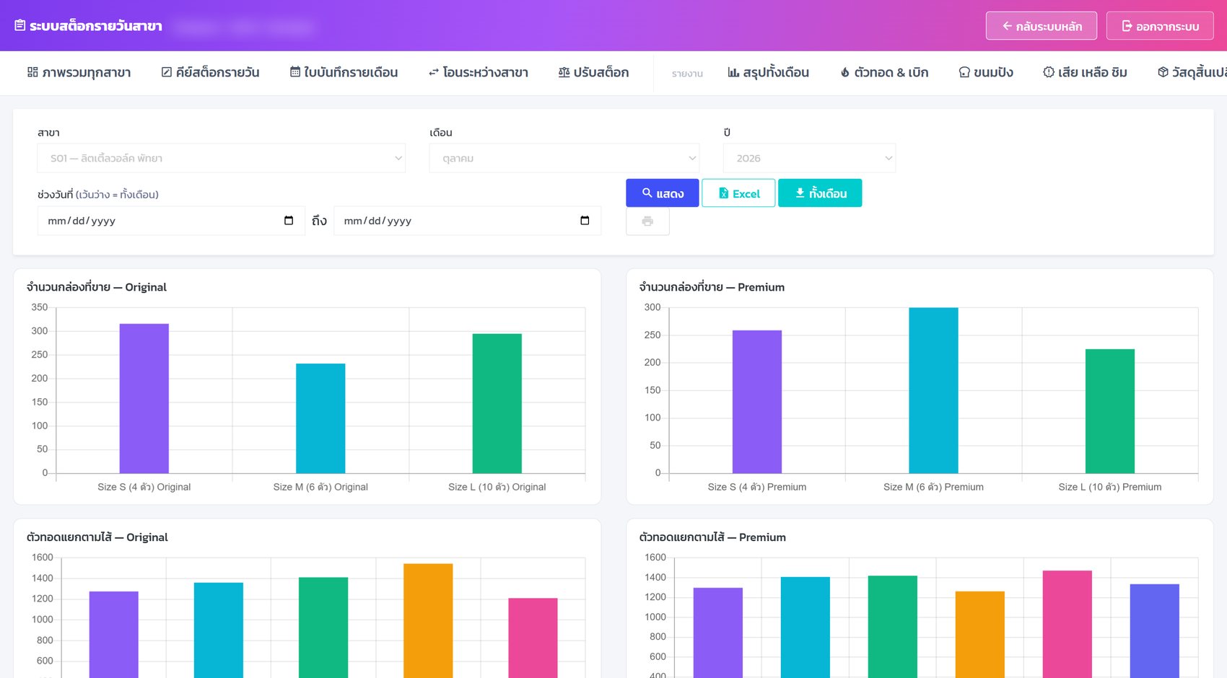
Task: Click the Size M Premium blue bar
Action: tap(933, 390)
